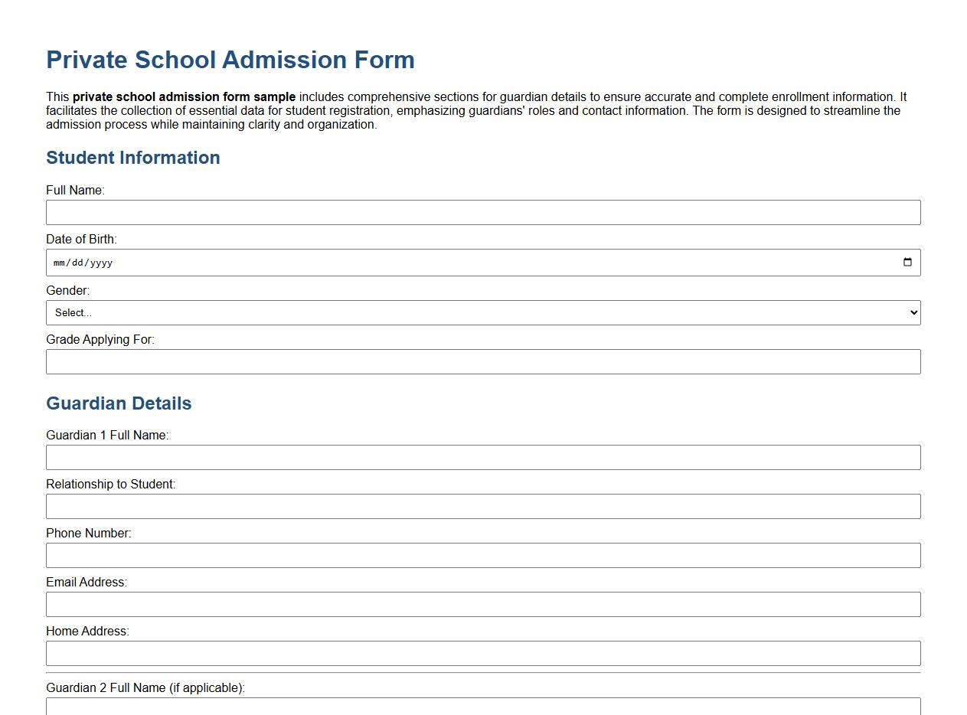Open the date picker calendar icon
The image size is (967, 715).
[x=907, y=263]
